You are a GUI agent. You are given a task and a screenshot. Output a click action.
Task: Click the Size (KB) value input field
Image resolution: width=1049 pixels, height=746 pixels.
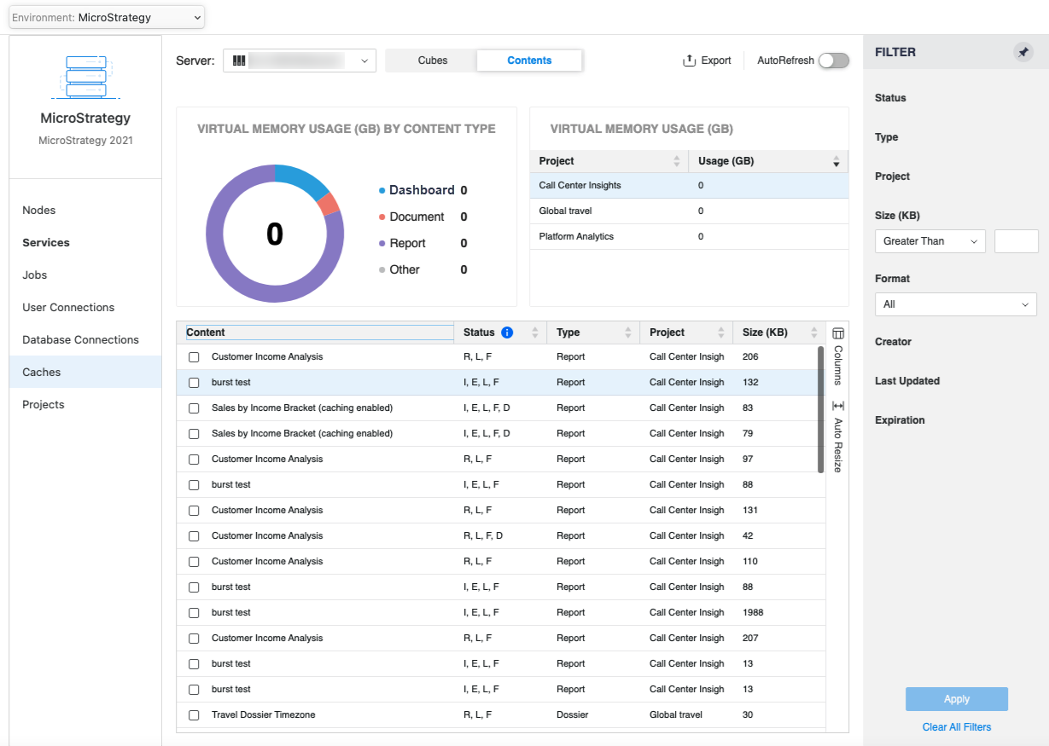[x=1016, y=241]
